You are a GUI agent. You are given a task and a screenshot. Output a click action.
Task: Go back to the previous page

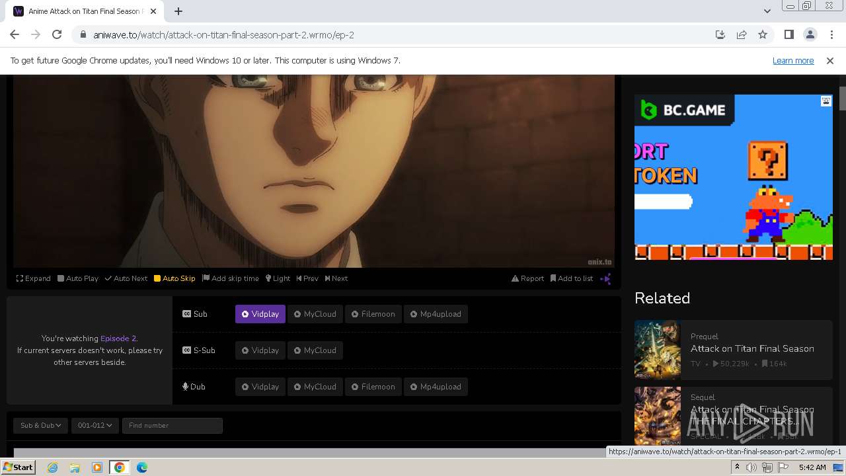pyautogui.click(x=15, y=34)
